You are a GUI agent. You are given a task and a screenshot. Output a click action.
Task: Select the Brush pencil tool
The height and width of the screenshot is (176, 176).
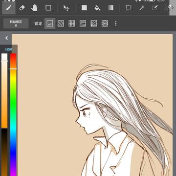click(x=9, y=8)
